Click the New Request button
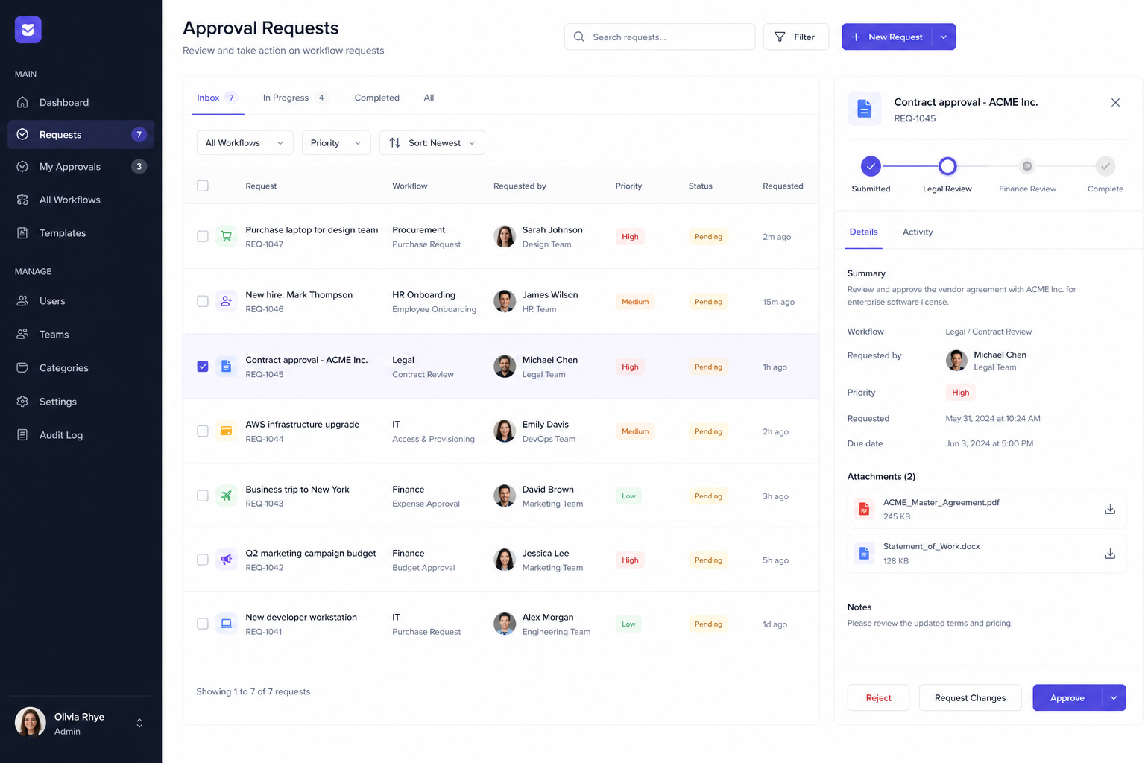Screen dimensions: 1145x763 click(887, 37)
